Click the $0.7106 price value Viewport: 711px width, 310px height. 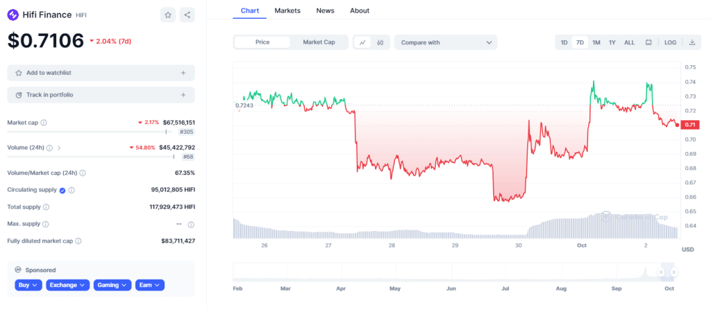click(x=46, y=41)
